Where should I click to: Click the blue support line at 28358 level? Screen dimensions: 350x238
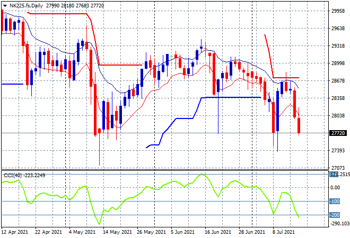[x=231, y=97]
